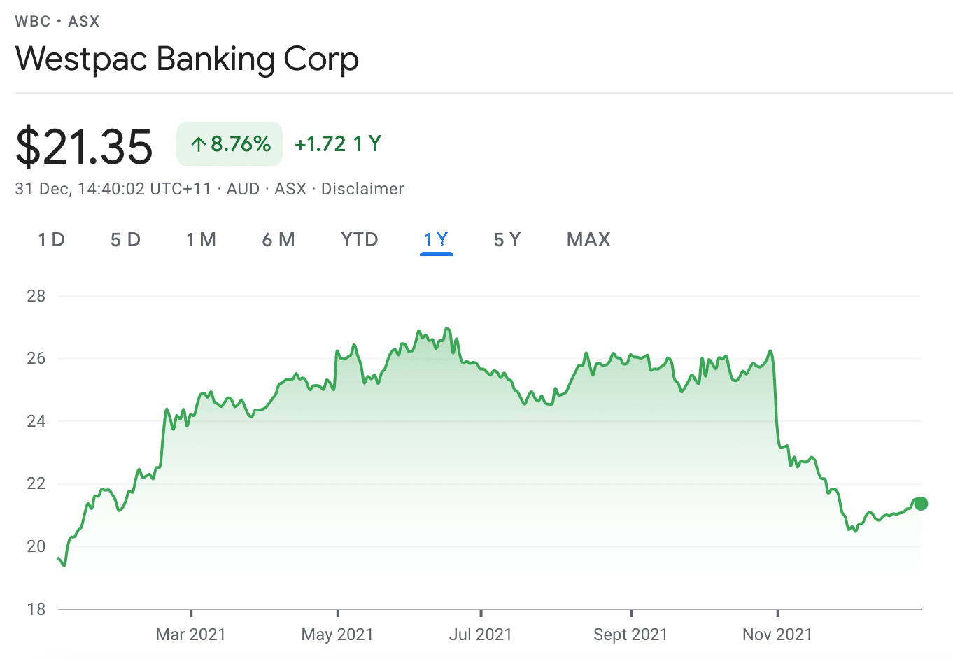Switch to the MAX range tab
The height and width of the screenshot is (659, 953).
tap(589, 240)
